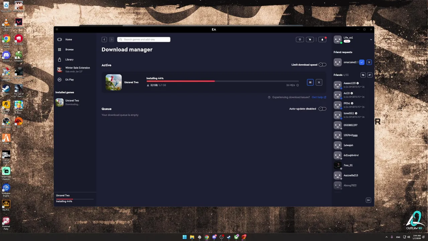Click the Unravel Two install progress bar
This screenshot has width=428, height=241.
click(223, 81)
